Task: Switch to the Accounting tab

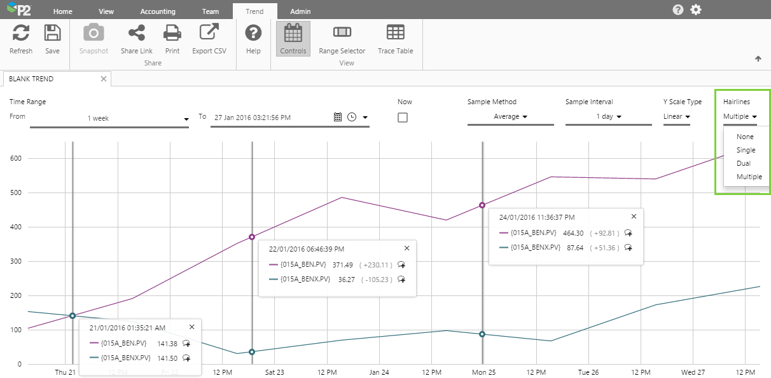Action: 158,11
